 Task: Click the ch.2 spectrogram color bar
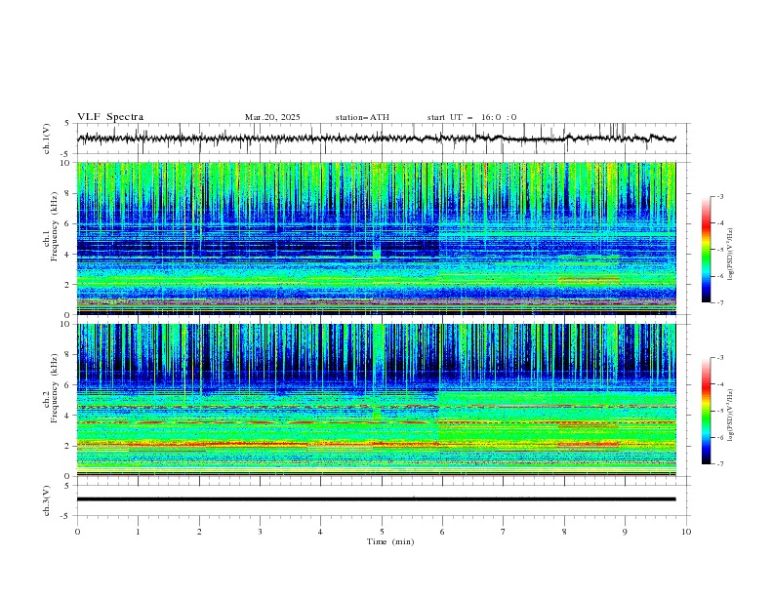[706, 411]
